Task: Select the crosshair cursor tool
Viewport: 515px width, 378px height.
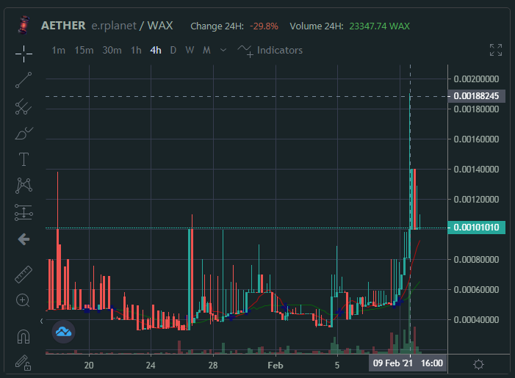Action: point(24,54)
